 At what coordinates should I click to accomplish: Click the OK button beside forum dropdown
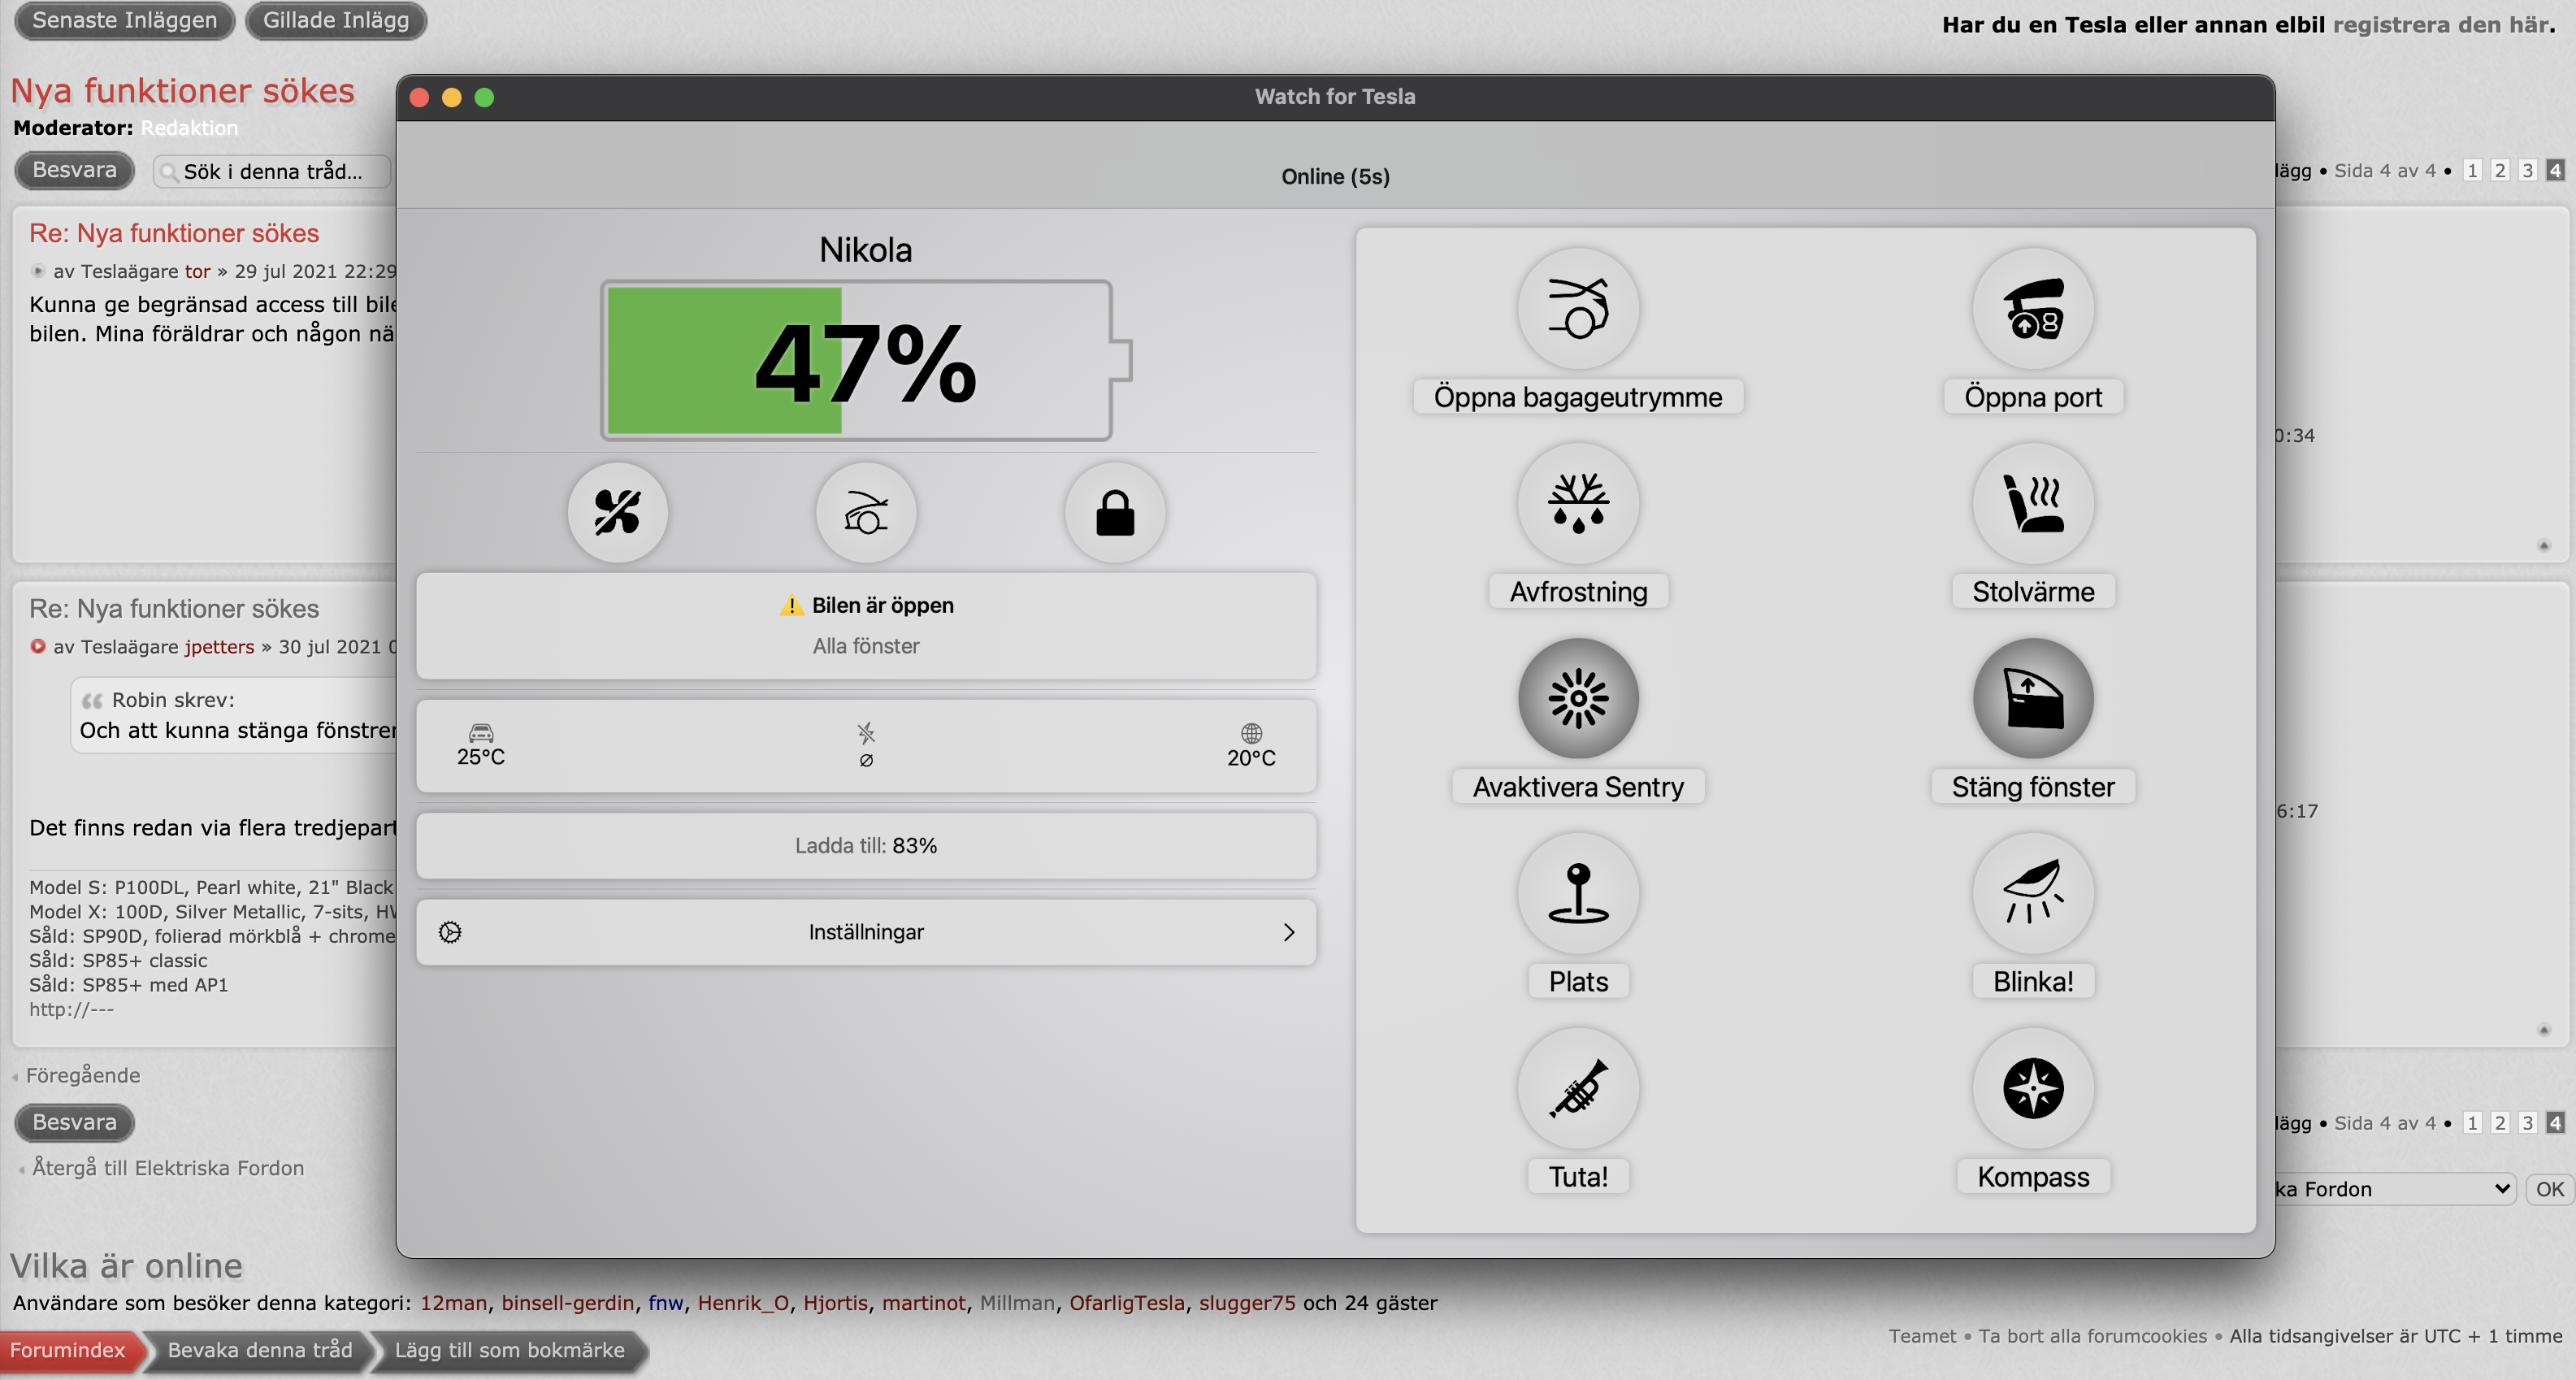2549,1189
